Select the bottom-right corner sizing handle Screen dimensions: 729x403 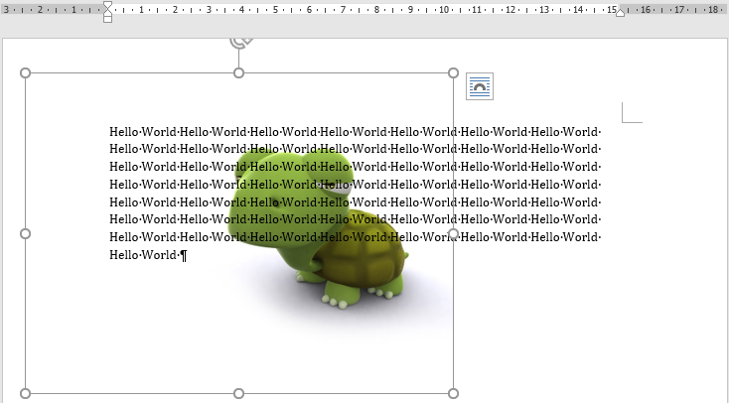454,394
